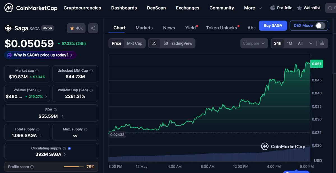This screenshot has width=336, height=173.
Task: Click the #756 rank badge
Action: 48,28
